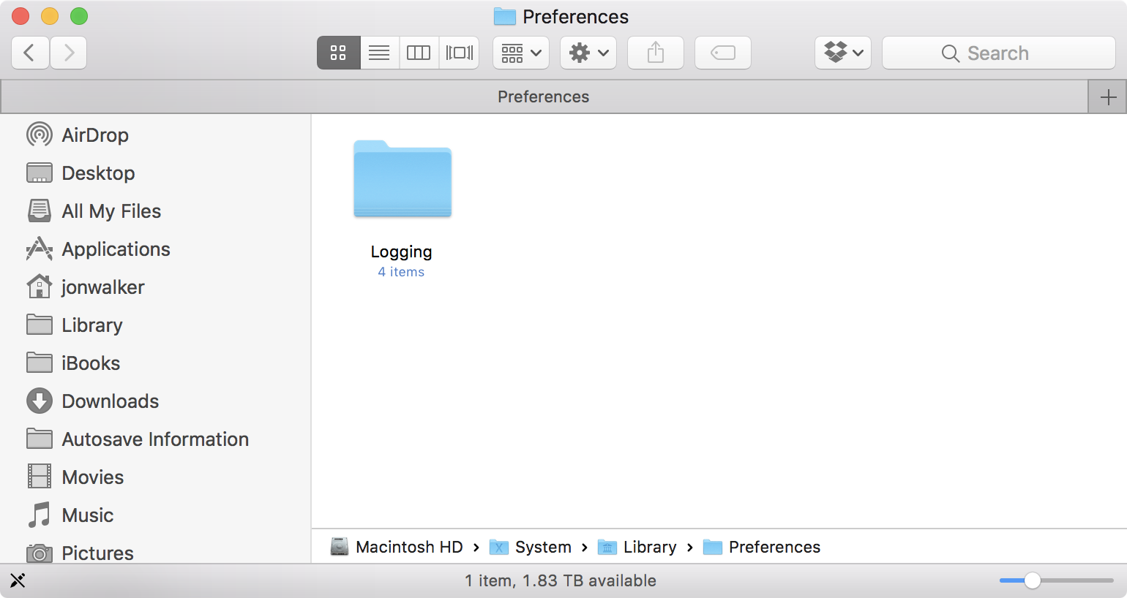Go to the jonwalker home folder
The image size is (1127, 598).
click(x=102, y=287)
